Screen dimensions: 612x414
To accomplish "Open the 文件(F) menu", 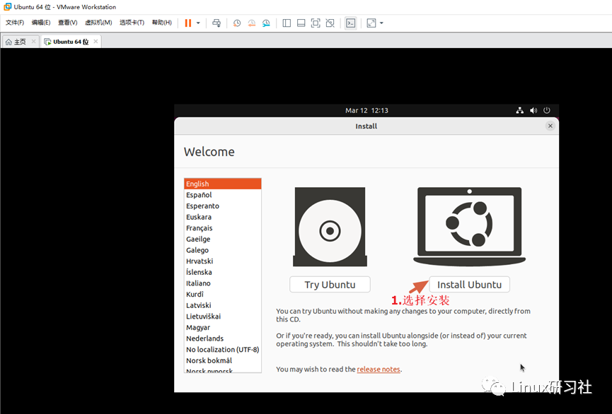I will pyautogui.click(x=15, y=23).
